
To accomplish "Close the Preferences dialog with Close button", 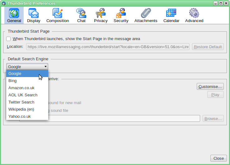I will click(218, 158).
